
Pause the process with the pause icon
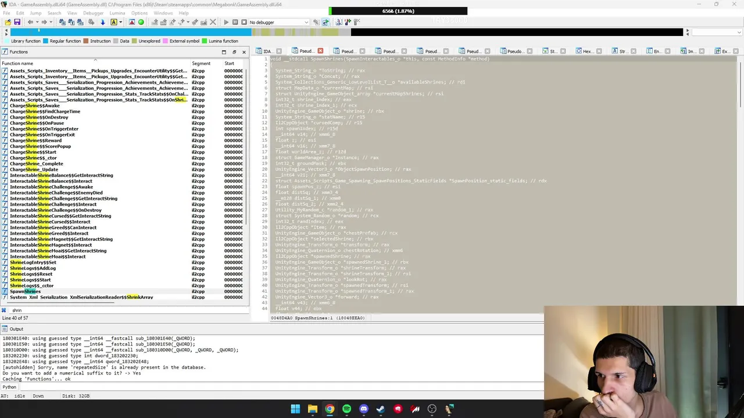click(x=235, y=22)
